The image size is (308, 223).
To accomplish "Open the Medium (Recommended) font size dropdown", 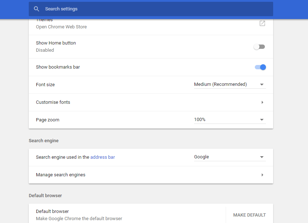I will (220, 84).
